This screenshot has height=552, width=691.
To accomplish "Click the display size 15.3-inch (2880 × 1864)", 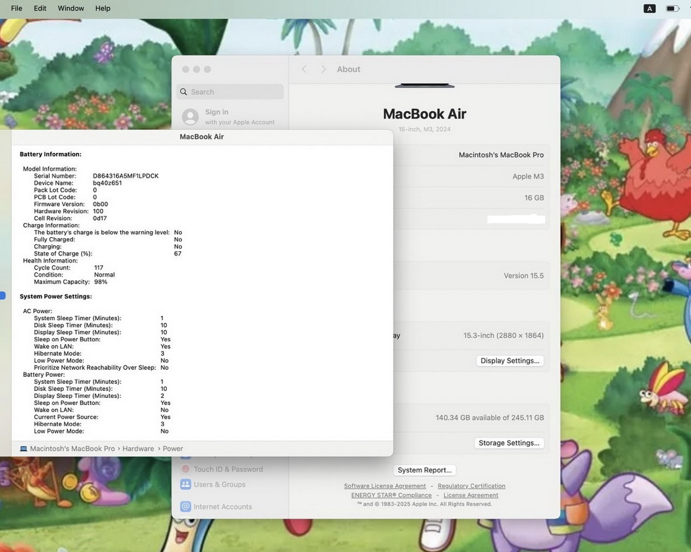I will 503,335.
